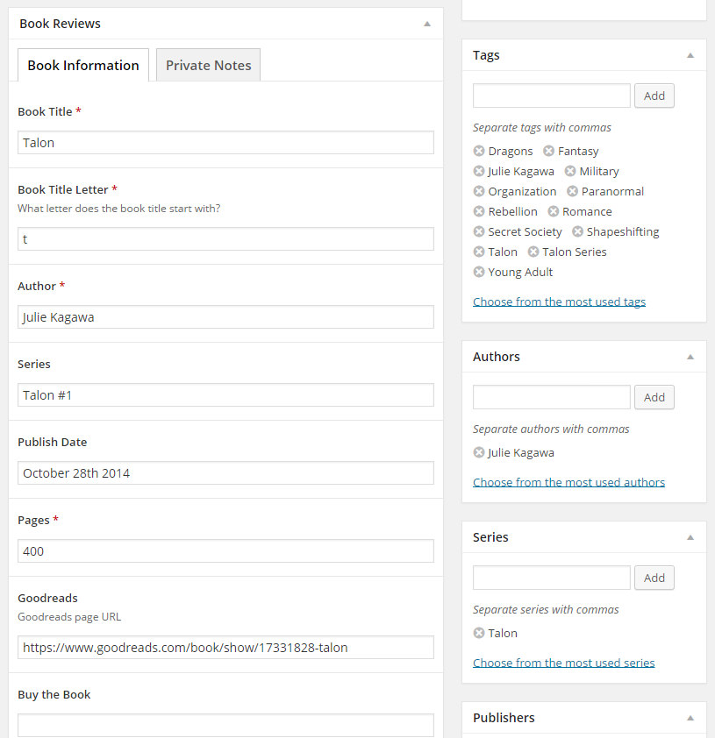Remove the Talon Series tag
Image resolution: width=715 pixels, height=738 pixels.
[x=533, y=252]
